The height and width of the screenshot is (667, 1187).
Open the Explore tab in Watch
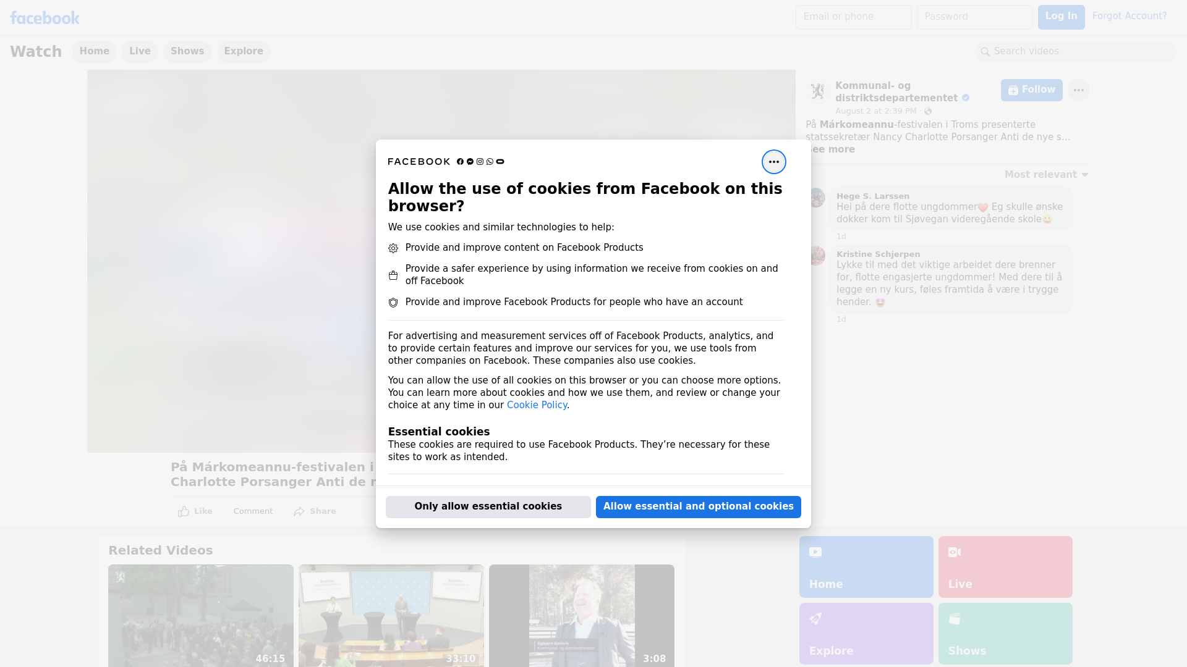[x=244, y=52]
